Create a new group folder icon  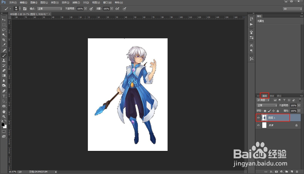point(287,172)
